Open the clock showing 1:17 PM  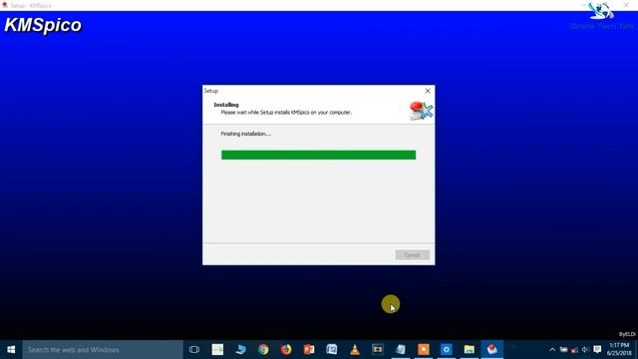click(619, 350)
